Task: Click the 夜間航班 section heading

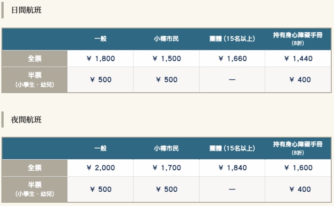Action: 26,120
